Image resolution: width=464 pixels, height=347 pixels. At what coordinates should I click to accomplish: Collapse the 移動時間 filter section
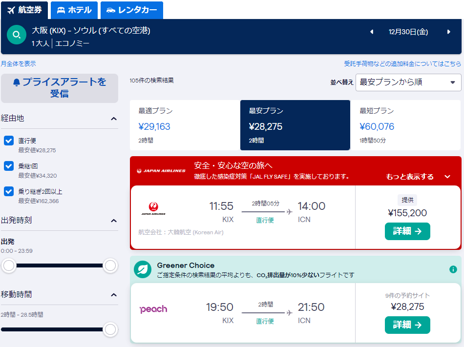pos(114,295)
